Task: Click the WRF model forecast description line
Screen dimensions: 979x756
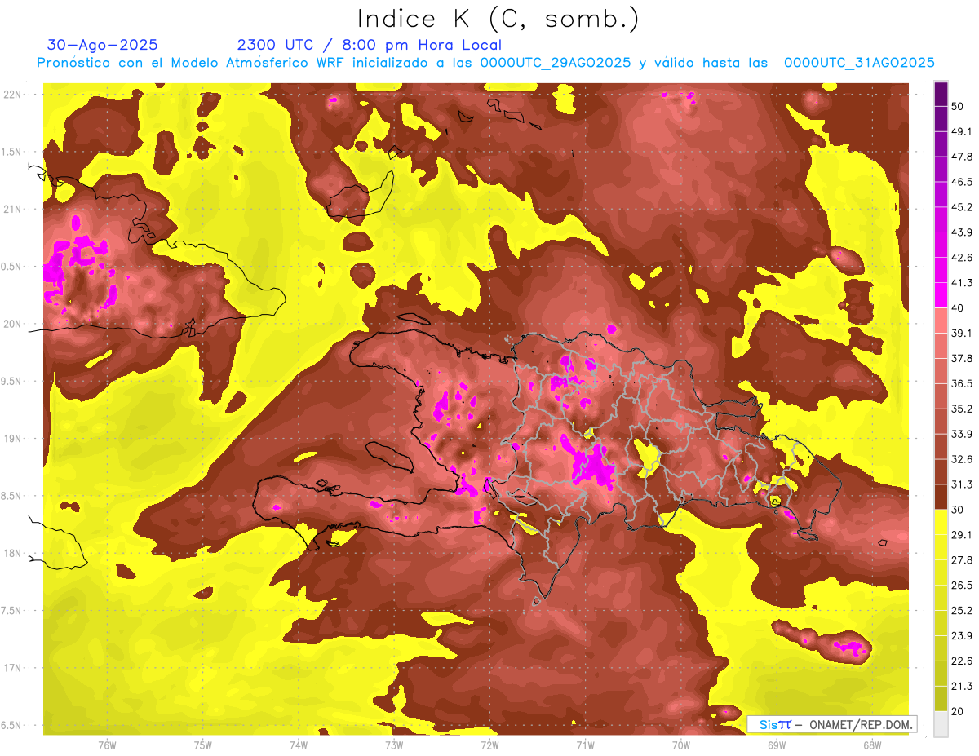Action: click(x=485, y=63)
